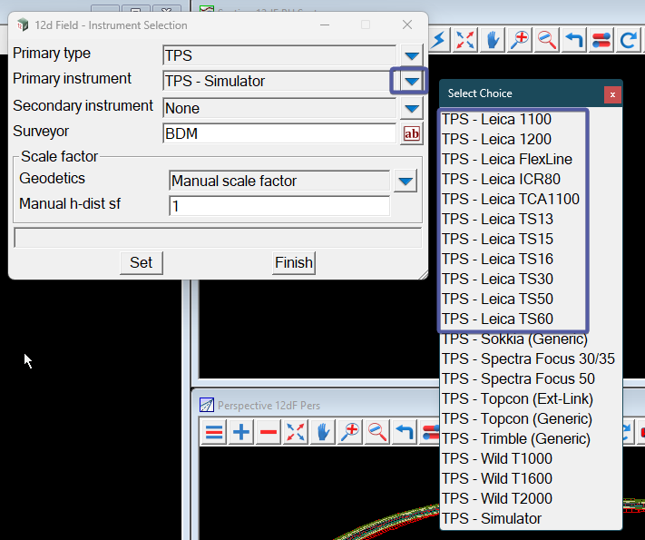Click the zoom in magnifier in top view toolbar
The image size is (645, 540).
point(520,40)
